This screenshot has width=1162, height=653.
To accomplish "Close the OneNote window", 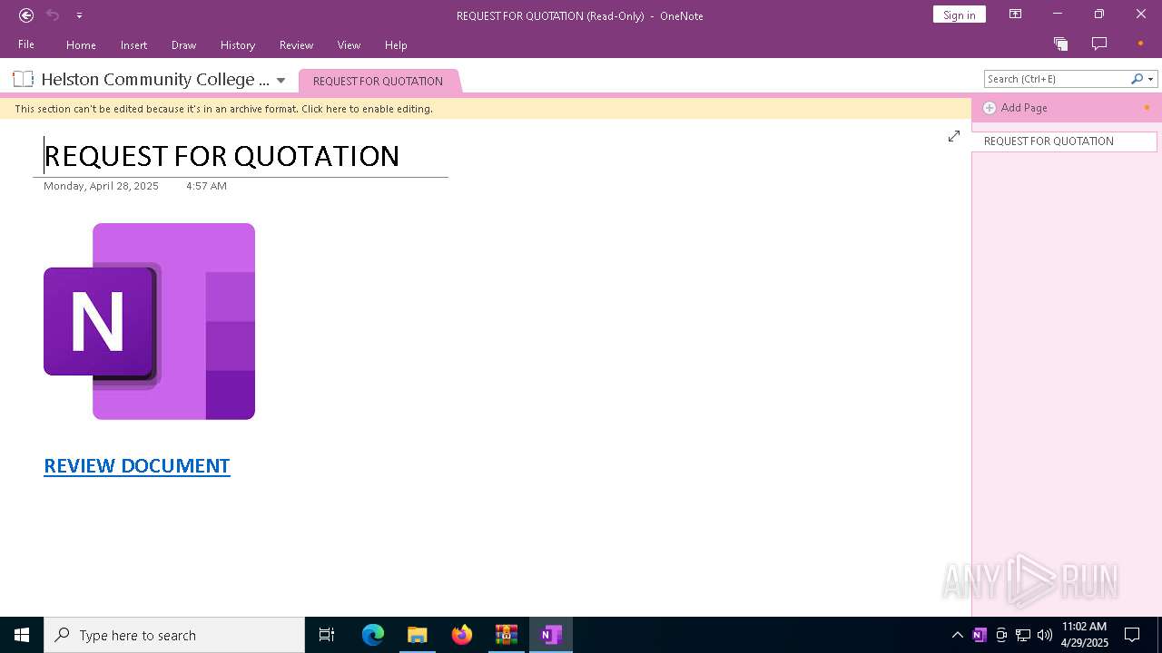I will [x=1141, y=15].
